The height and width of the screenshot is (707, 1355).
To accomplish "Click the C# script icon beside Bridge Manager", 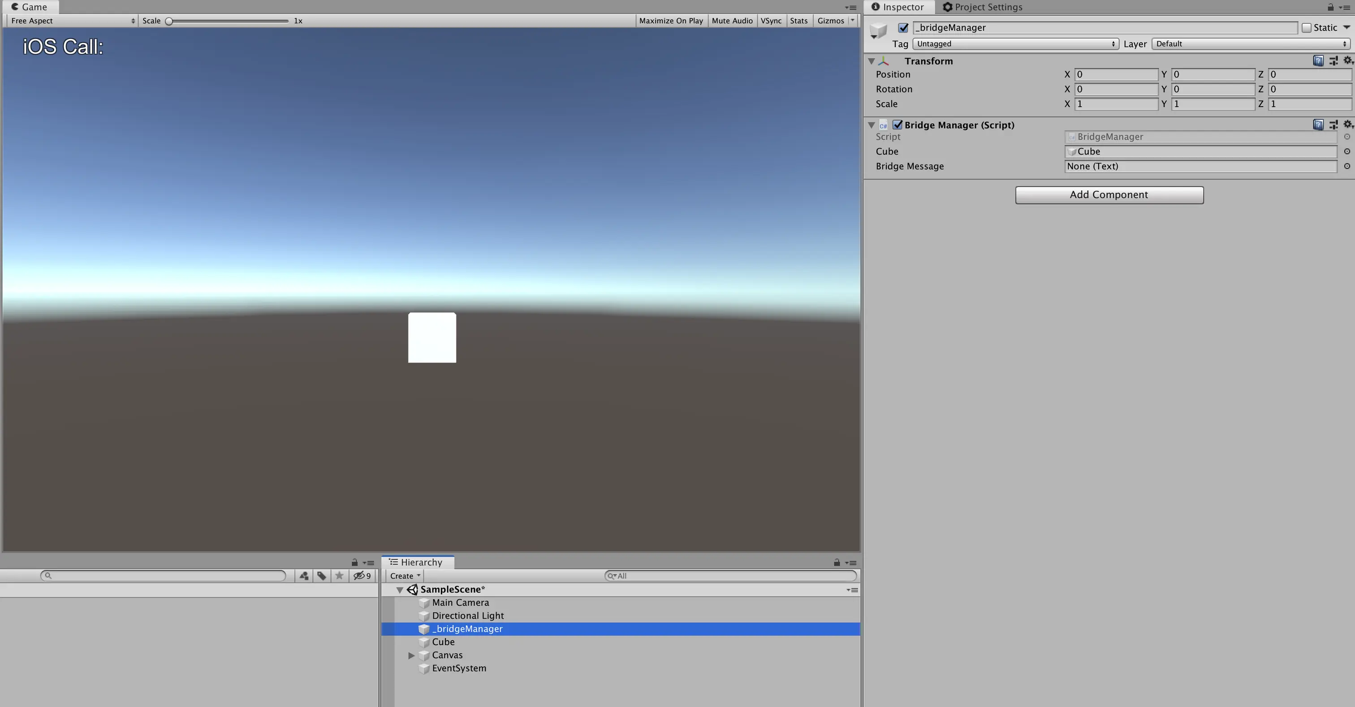I will tap(883, 125).
